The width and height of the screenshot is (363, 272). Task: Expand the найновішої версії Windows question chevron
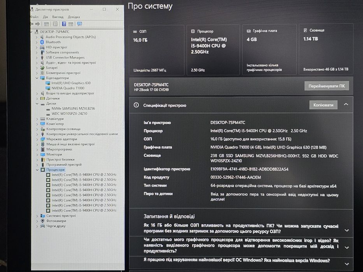point(347,264)
